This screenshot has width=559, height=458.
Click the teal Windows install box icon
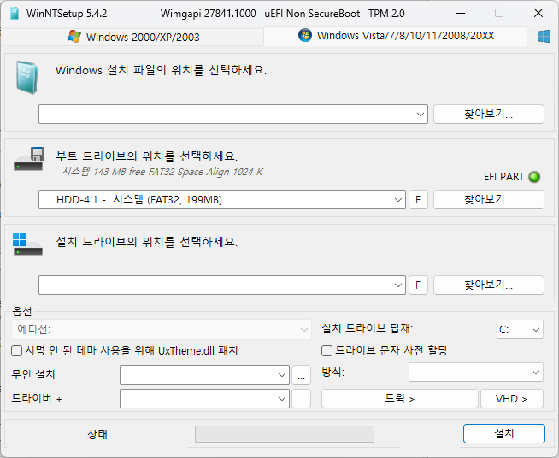coord(27,78)
